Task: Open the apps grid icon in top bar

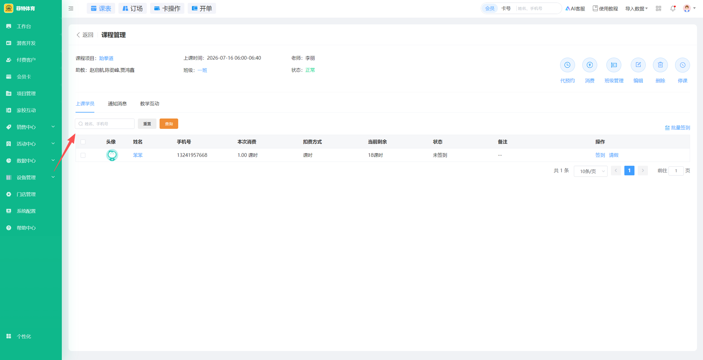Action: tap(659, 8)
